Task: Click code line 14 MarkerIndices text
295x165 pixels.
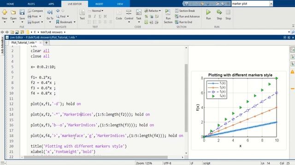Action: [x=78, y=114]
